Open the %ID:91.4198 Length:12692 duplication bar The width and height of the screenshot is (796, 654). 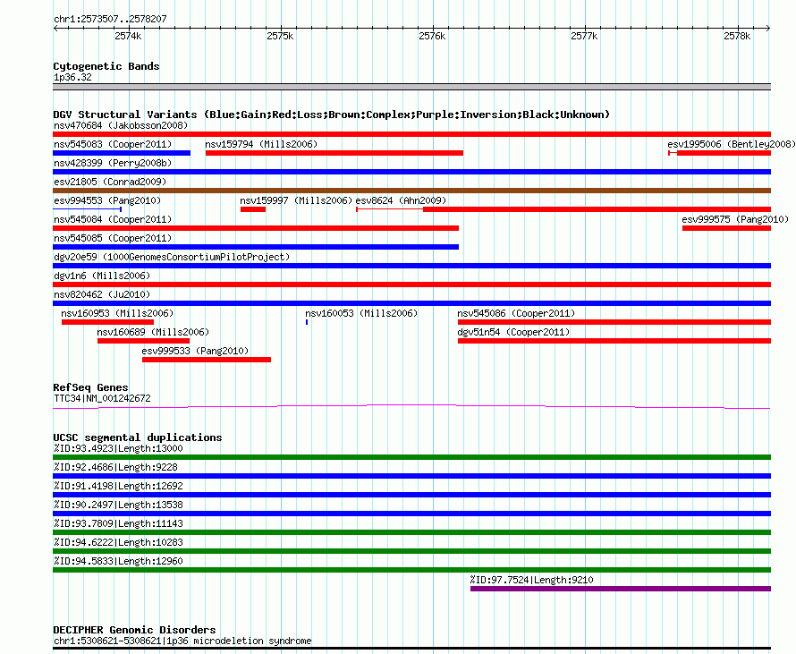[411, 495]
